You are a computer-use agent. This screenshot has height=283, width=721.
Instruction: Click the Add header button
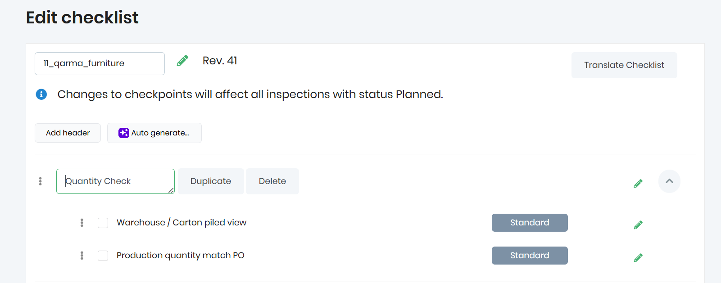click(x=68, y=133)
